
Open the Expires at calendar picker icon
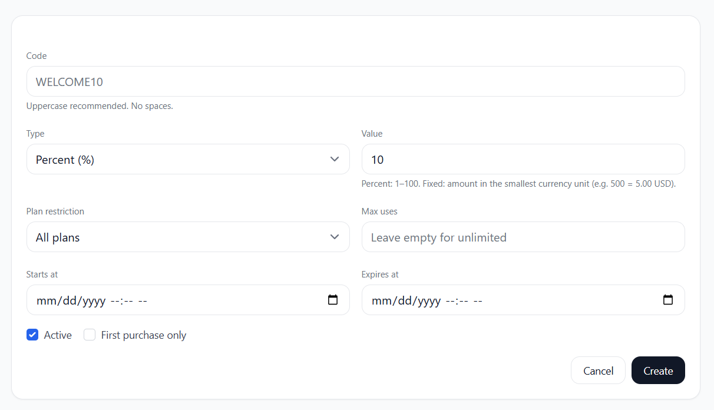pos(668,299)
